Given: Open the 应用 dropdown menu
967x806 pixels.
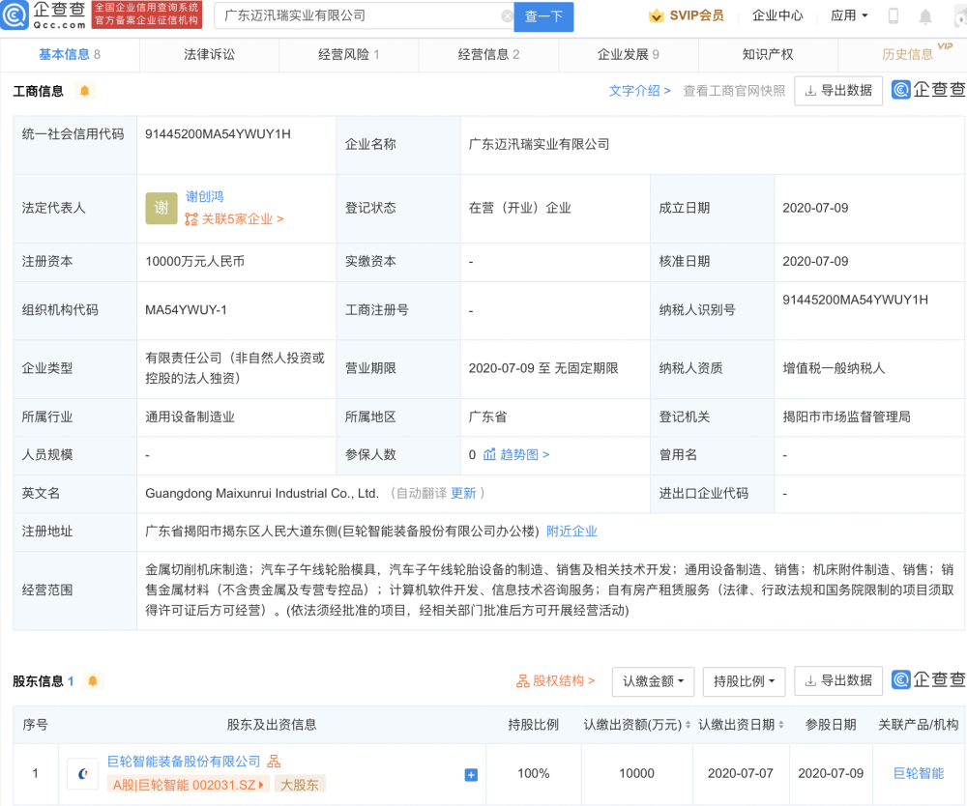Looking at the screenshot, I should [x=849, y=16].
